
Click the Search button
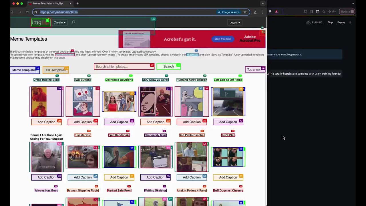[168, 66]
